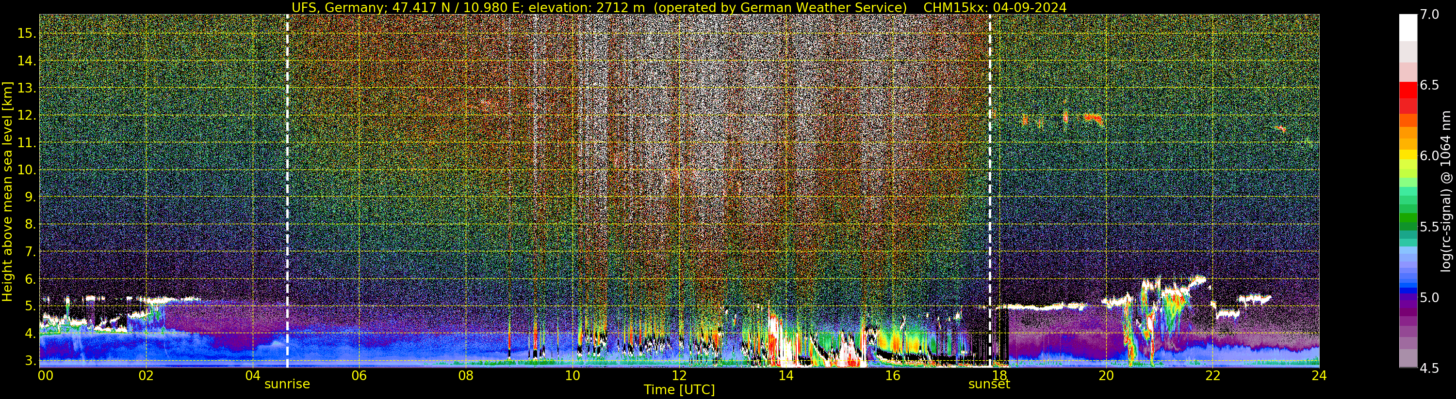Image resolution: width=1456 pixels, height=399 pixels.
Task: Click the '20' time axis tick label
Action: (x=1106, y=376)
